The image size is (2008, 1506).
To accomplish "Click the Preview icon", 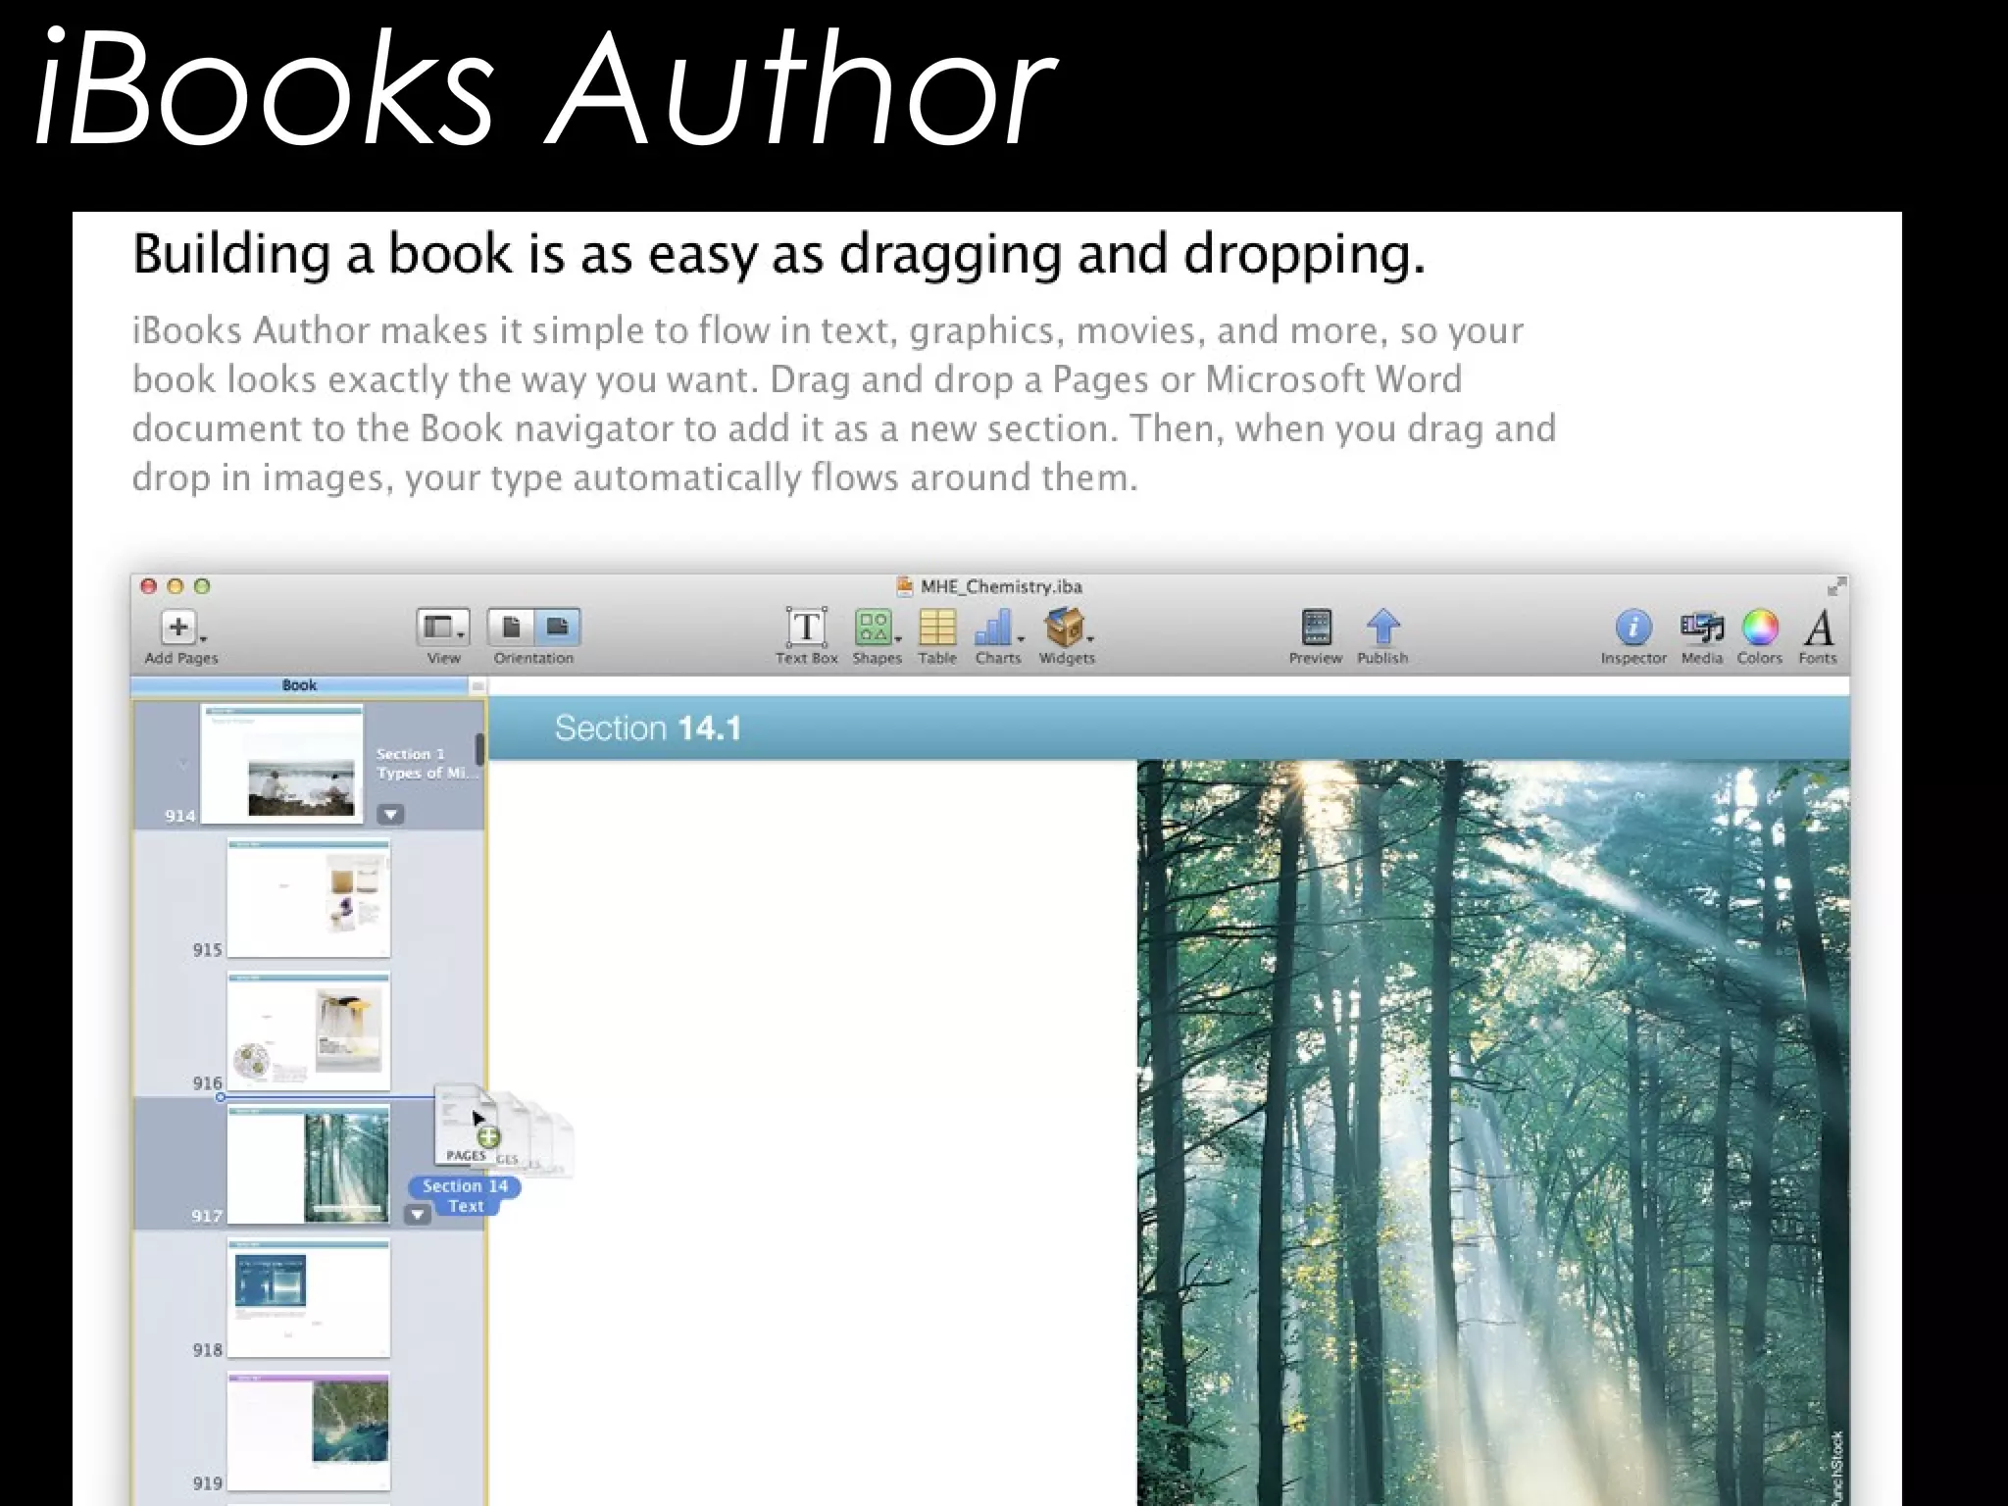I will point(1316,627).
